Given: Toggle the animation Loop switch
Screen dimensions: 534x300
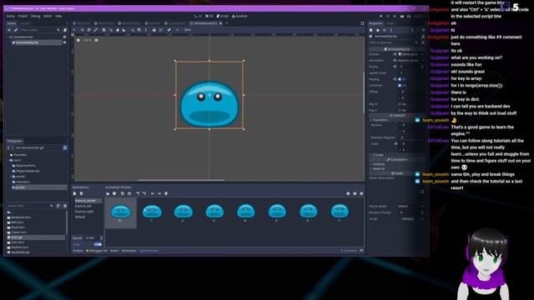Looking at the screenshot, I should point(98,244).
